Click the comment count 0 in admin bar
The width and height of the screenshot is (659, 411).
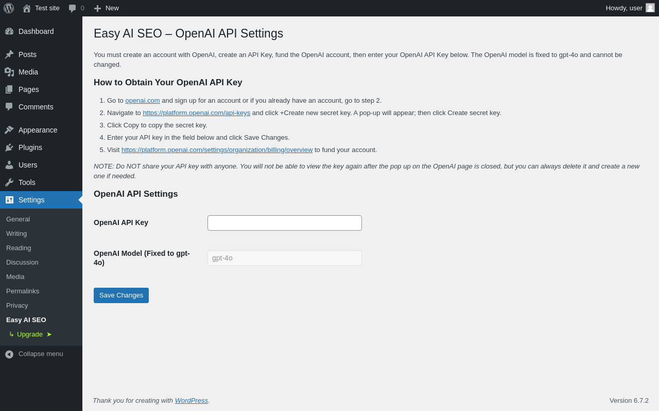click(x=82, y=8)
